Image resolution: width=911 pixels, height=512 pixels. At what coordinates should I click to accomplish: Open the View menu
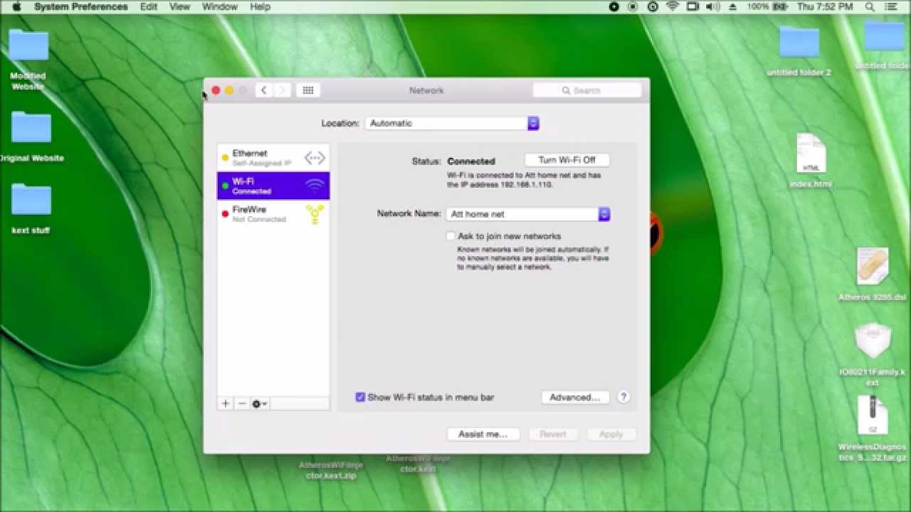point(179,6)
